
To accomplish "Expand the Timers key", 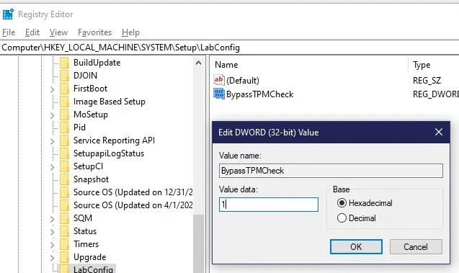I will pyautogui.click(x=53, y=245).
